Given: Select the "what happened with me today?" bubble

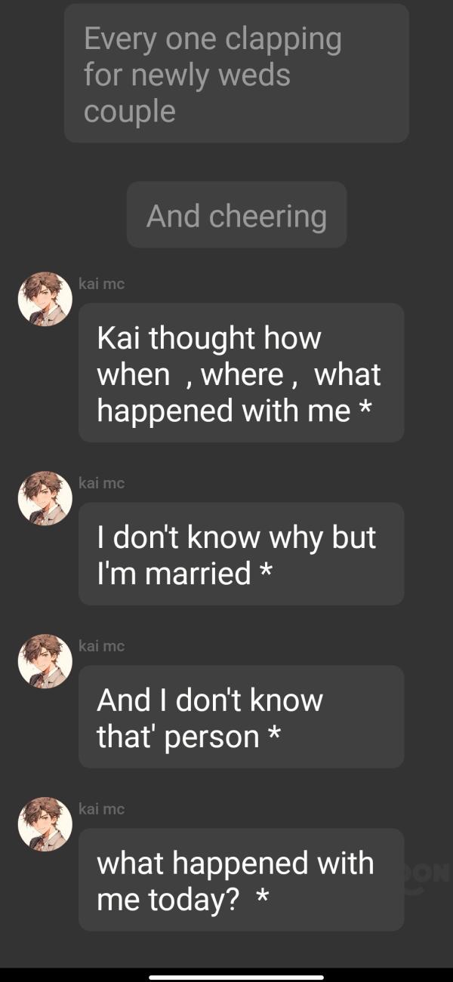Looking at the screenshot, I should tap(241, 880).
